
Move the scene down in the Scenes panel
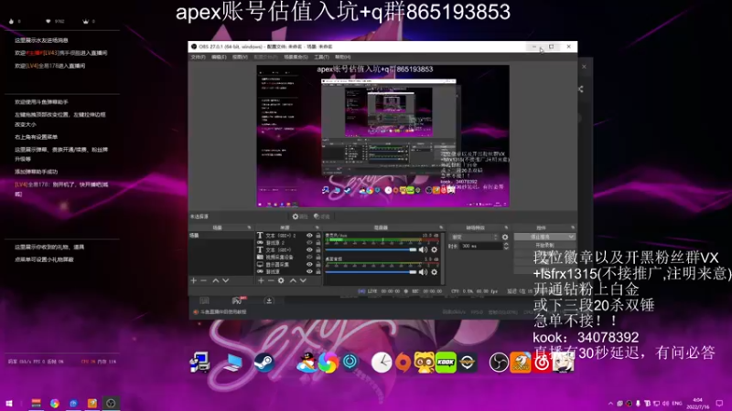pyautogui.click(x=226, y=280)
